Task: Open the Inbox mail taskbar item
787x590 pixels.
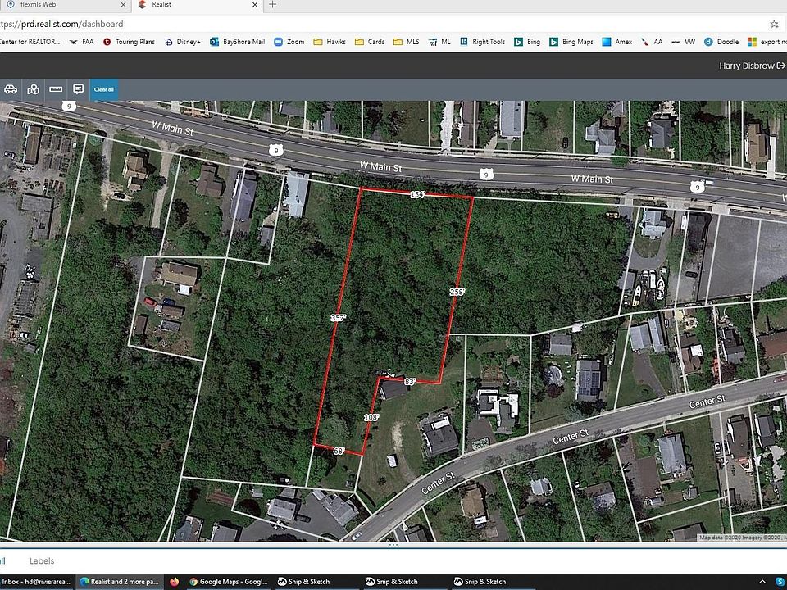Action: [36, 582]
